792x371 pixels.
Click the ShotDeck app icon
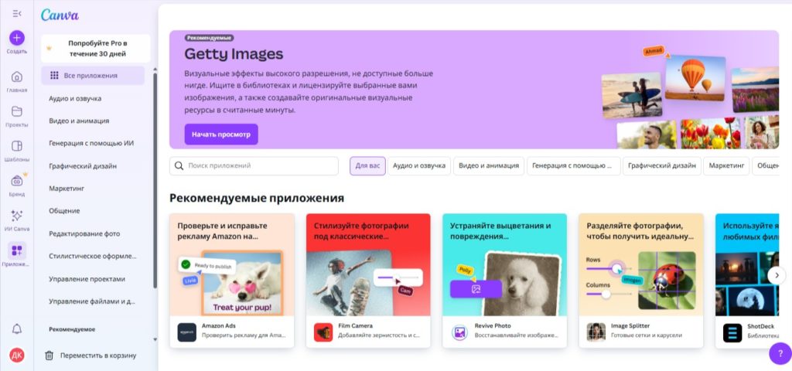[x=732, y=332]
